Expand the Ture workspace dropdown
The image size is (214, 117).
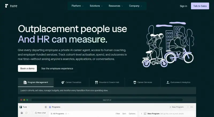[29, 107]
